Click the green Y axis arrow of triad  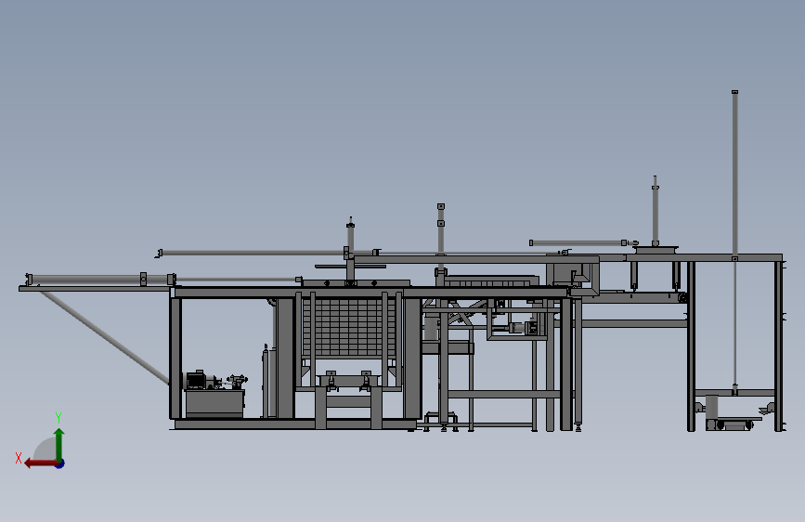click(59, 444)
